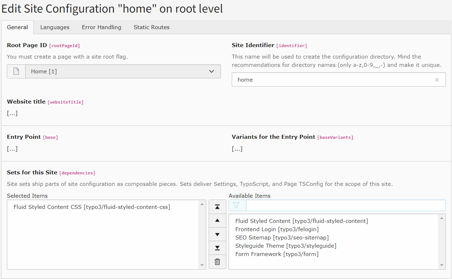The height and width of the screenshot is (279, 452).
Task: Focus the Available Items filter field
Action: (x=345, y=205)
